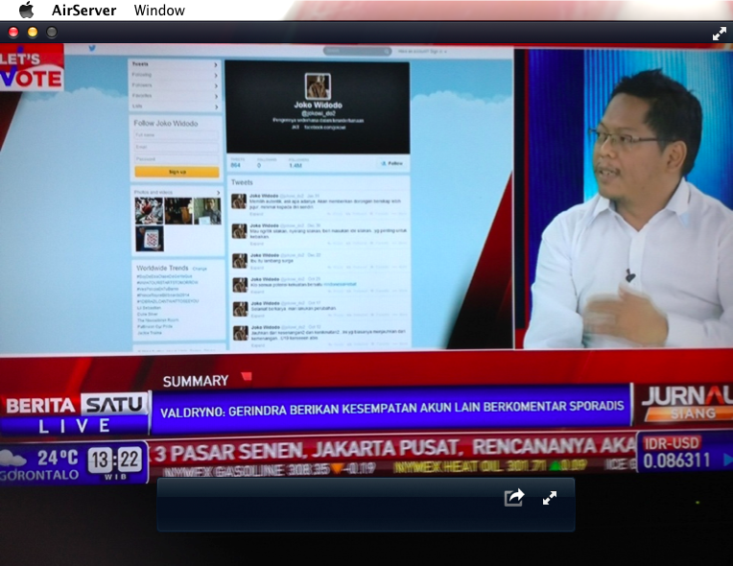Expand the Jan 31 tweet
733x566 pixels.
click(256, 214)
